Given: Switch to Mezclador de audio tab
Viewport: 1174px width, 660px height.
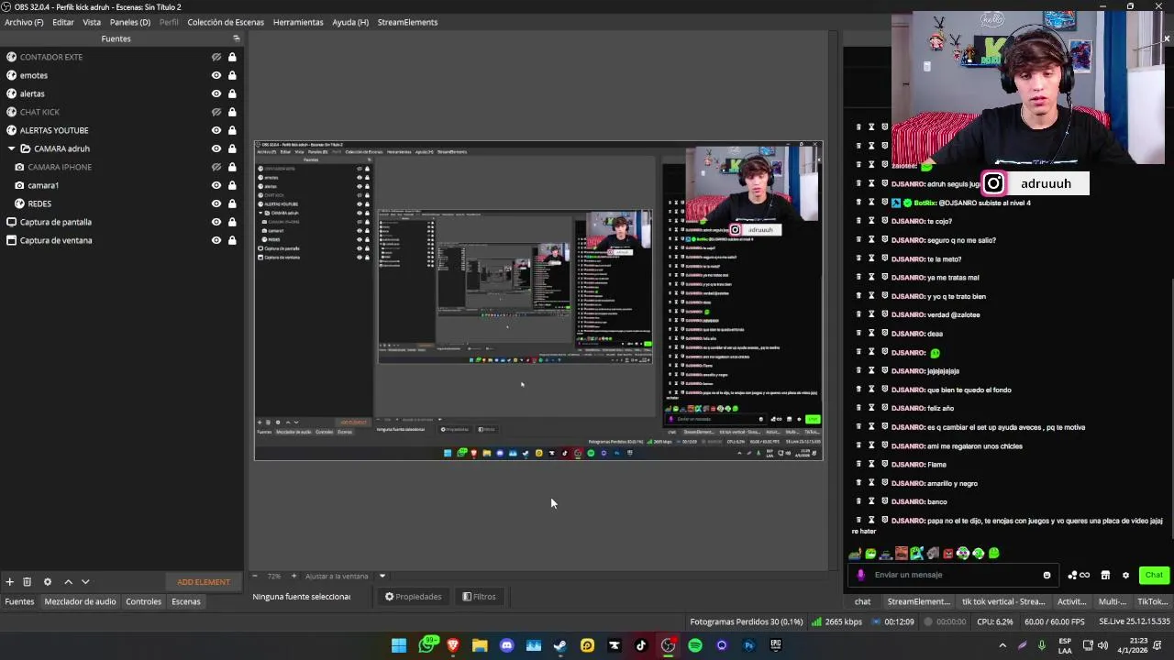Looking at the screenshot, I should tap(80, 601).
